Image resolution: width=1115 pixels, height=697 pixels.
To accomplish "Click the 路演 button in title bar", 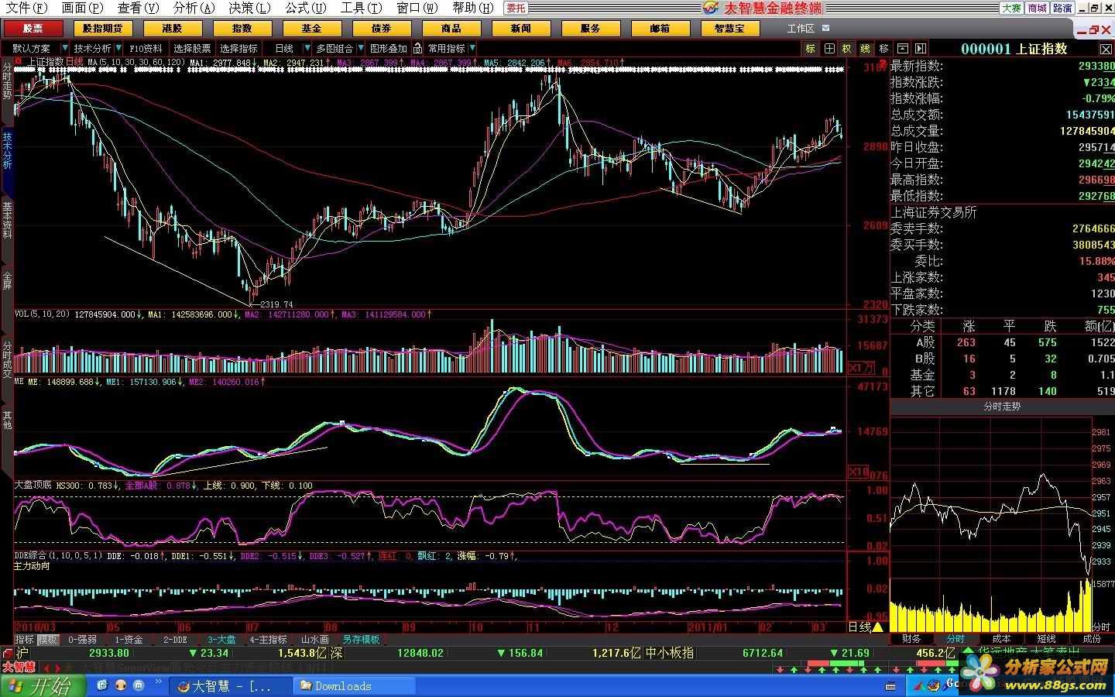I will coord(1062,8).
